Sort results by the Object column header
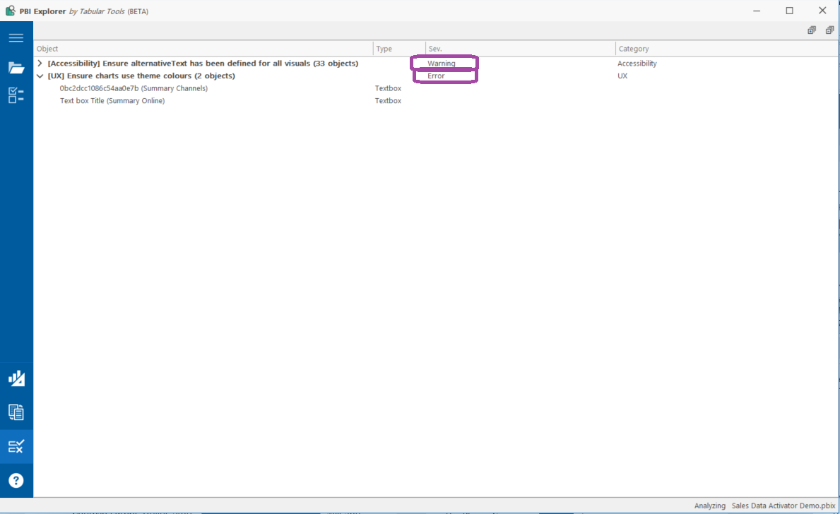Screen dimensions: 840x514 tap(47, 48)
